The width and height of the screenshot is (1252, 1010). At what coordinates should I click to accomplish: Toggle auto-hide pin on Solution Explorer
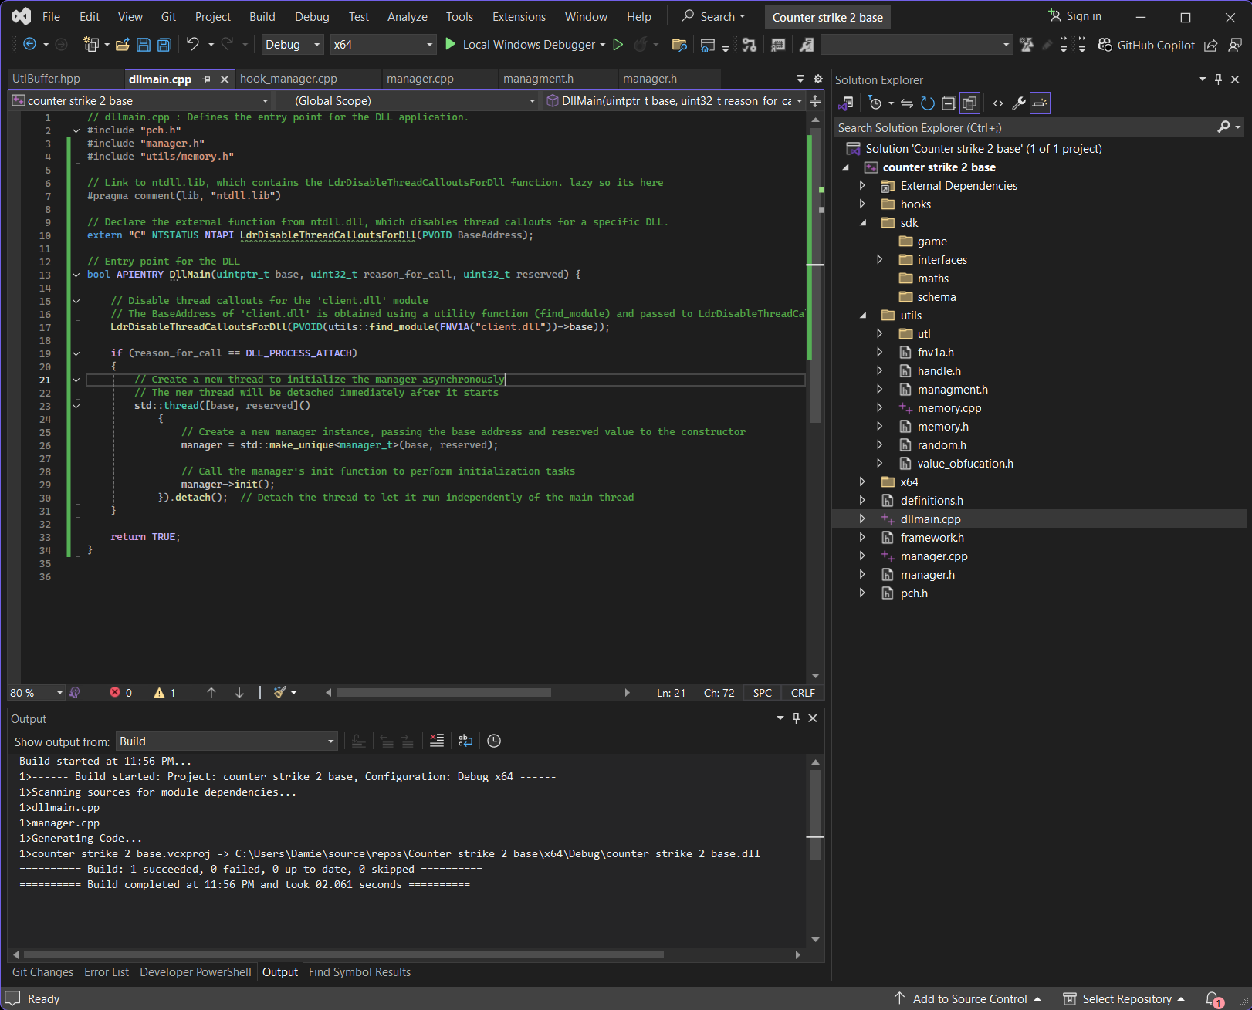tap(1218, 79)
